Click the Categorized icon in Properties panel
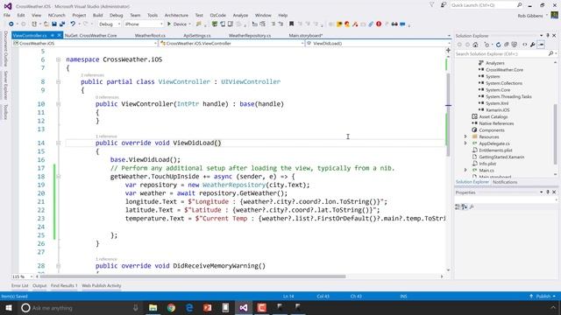 coord(458,206)
